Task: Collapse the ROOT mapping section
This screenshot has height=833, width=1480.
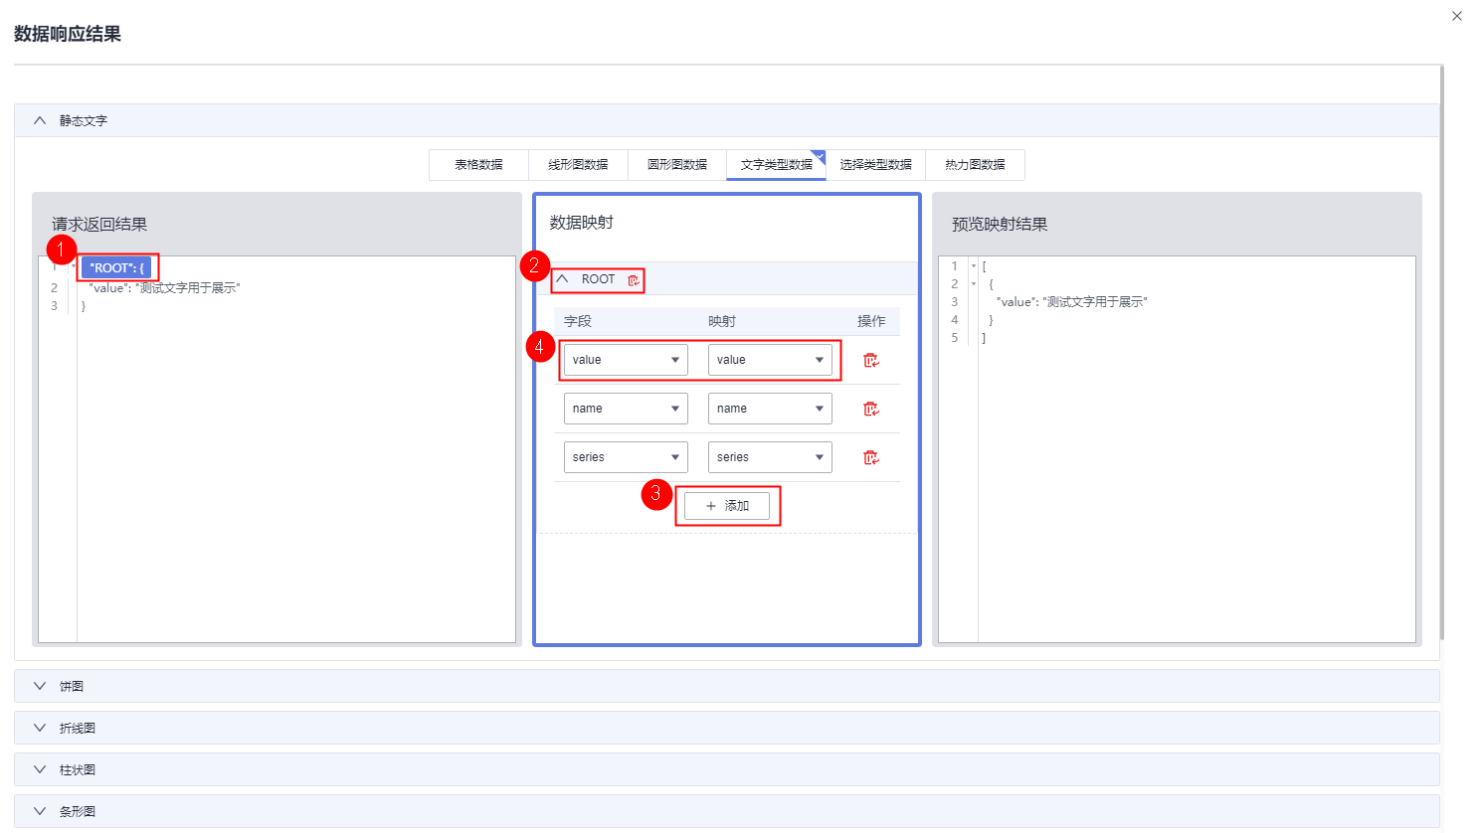Action: pos(563,279)
